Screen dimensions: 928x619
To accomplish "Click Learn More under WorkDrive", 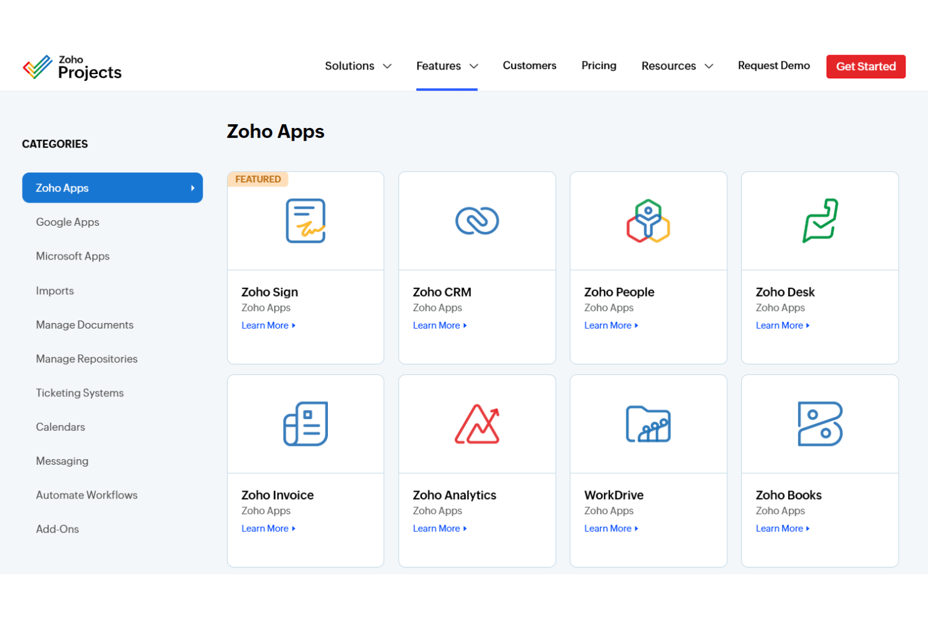I will click(611, 529).
